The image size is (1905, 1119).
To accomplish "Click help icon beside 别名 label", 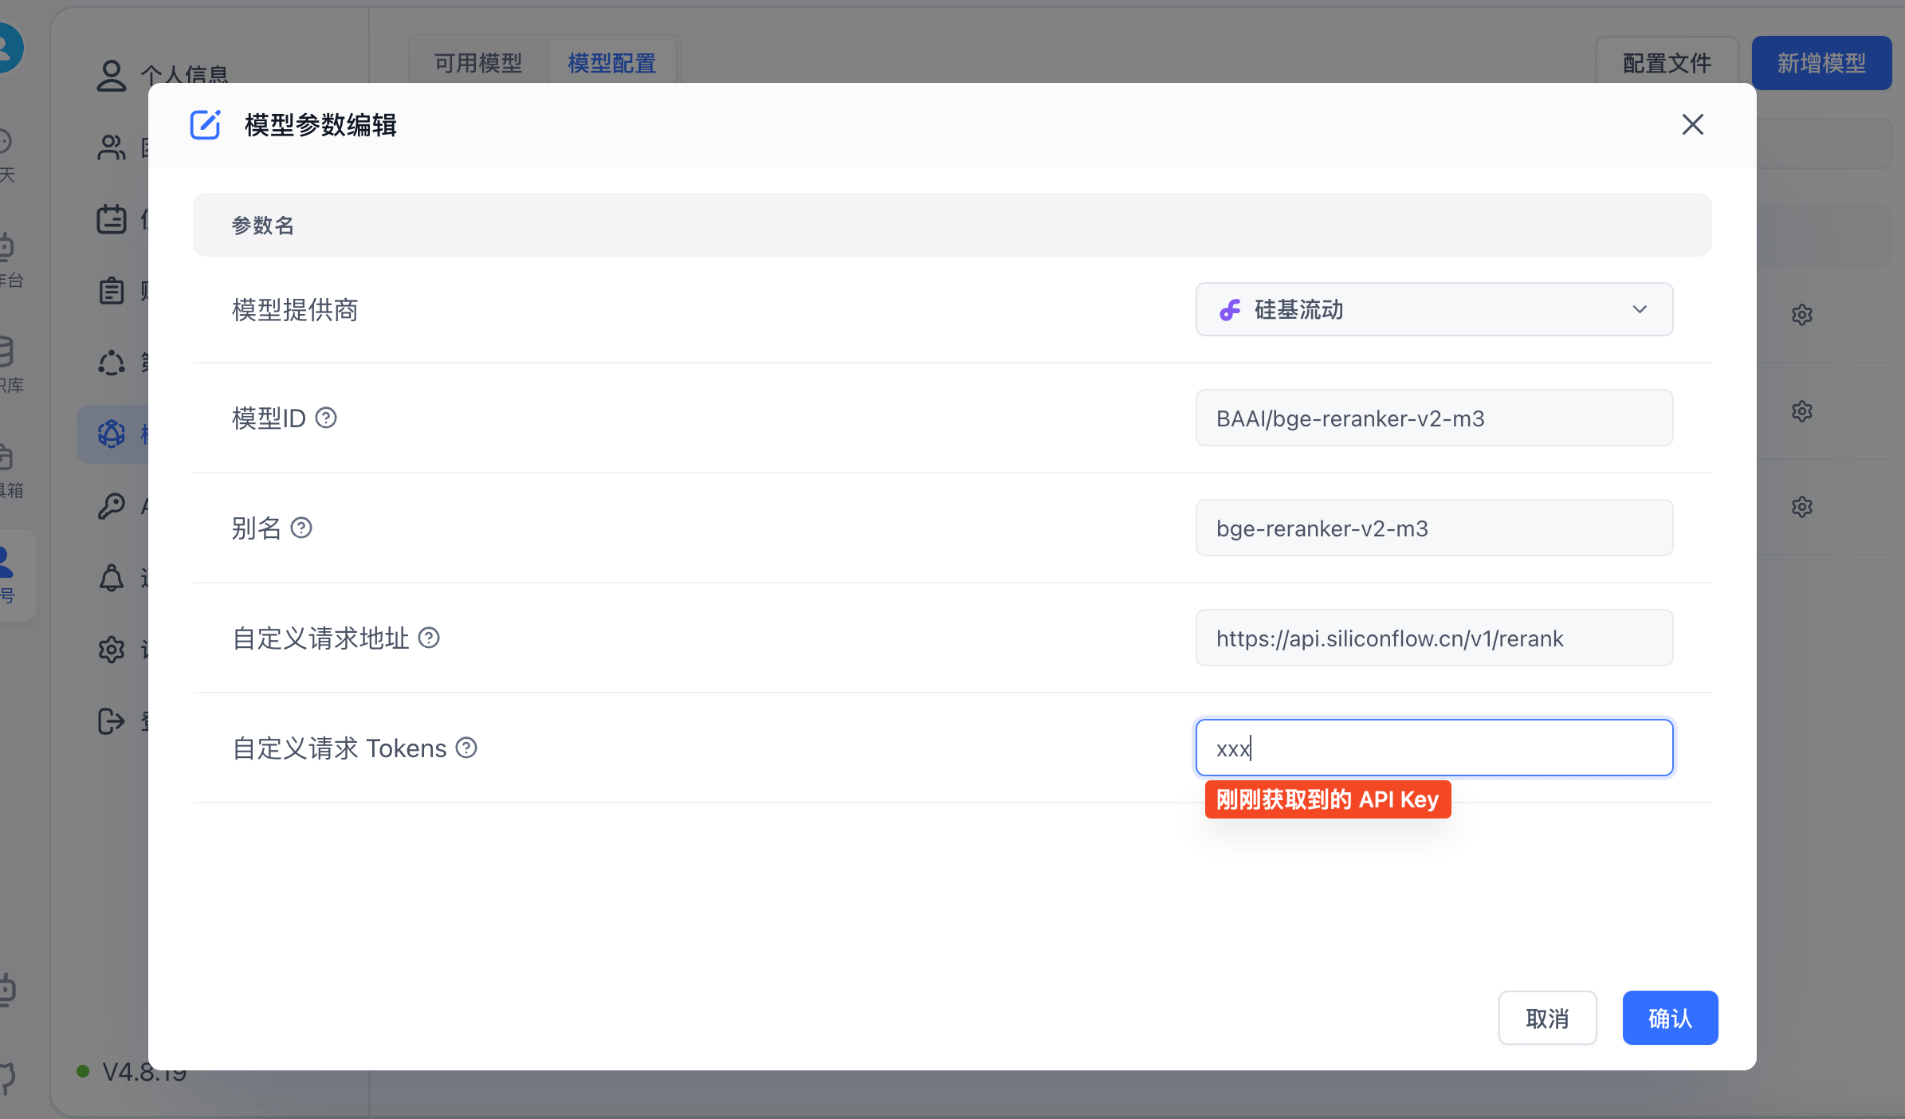I will 301,528.
